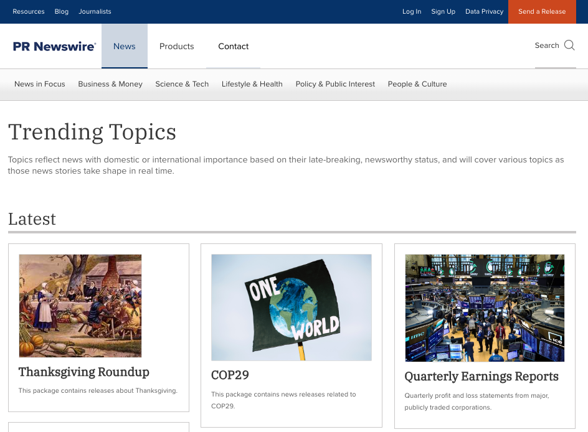Open People & Culture category
The width and height of the screenshot is (588, 432).
tap(417, 84)
